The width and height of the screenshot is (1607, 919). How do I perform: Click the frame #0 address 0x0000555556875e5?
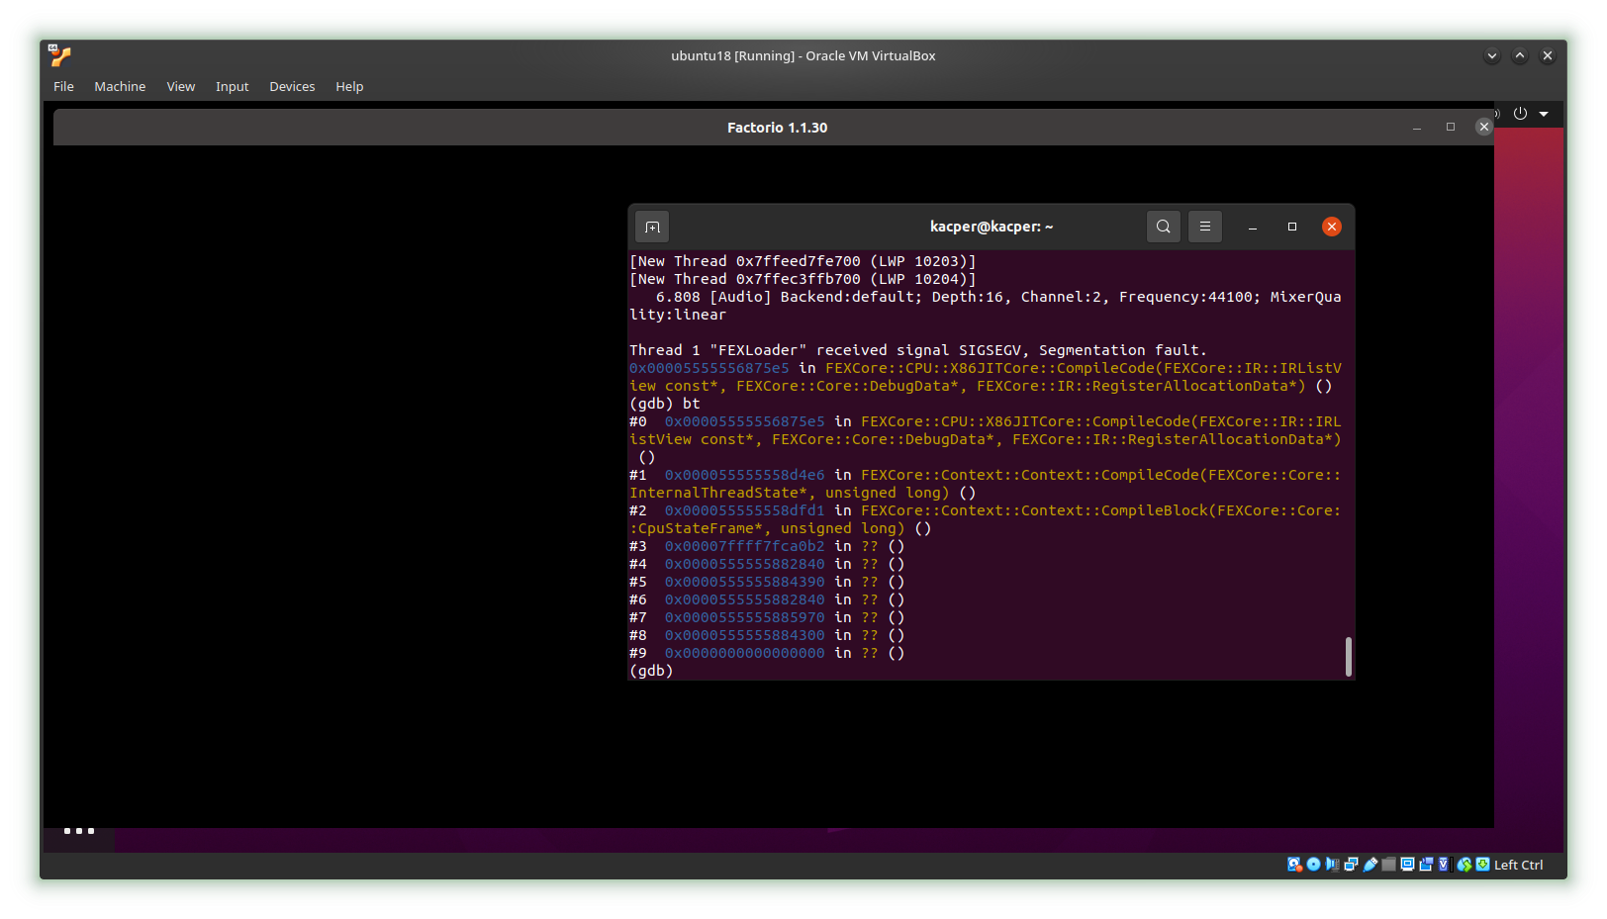point(744,421)
